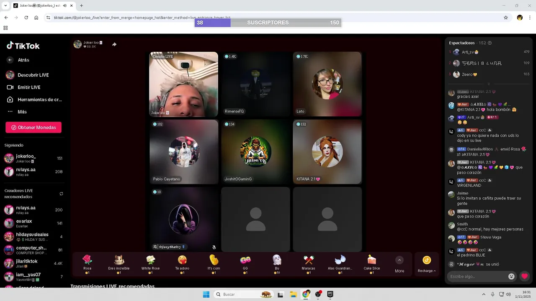Send the White Rose gift
Image resolution: width=536 pixels, height=301 pixels.
150,264
